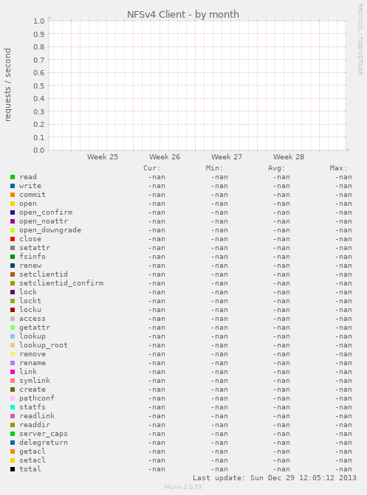
Task: Click the Last update timestamp text
Action: click(x=275, y=478)
